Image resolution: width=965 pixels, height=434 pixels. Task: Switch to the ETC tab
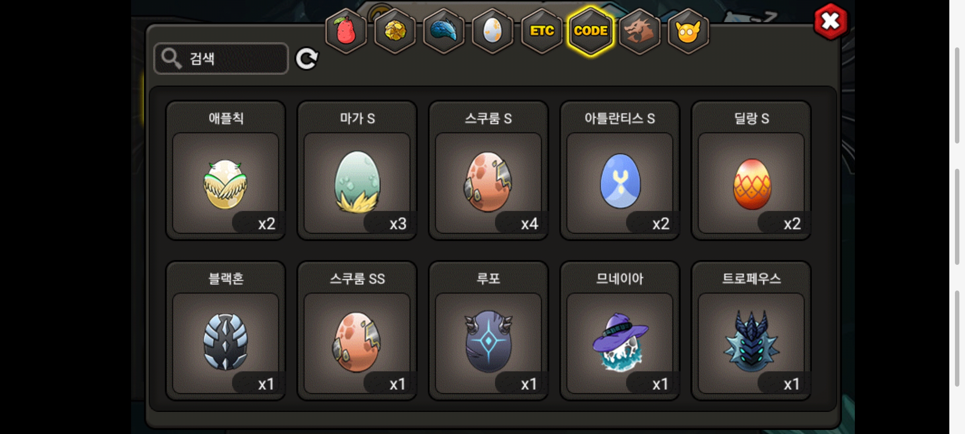(x=542, y=31)
